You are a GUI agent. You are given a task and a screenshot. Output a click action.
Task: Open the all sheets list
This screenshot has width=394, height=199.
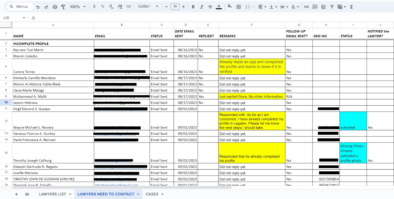(x=27, y=194)
